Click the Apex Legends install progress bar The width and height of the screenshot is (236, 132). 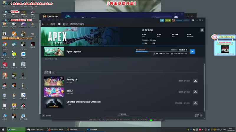(161, 52)
